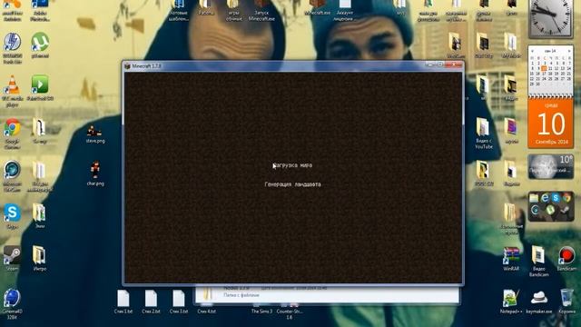
Task: Click the Генерация ландшафта status text
Action: click(x=292, y=184)
